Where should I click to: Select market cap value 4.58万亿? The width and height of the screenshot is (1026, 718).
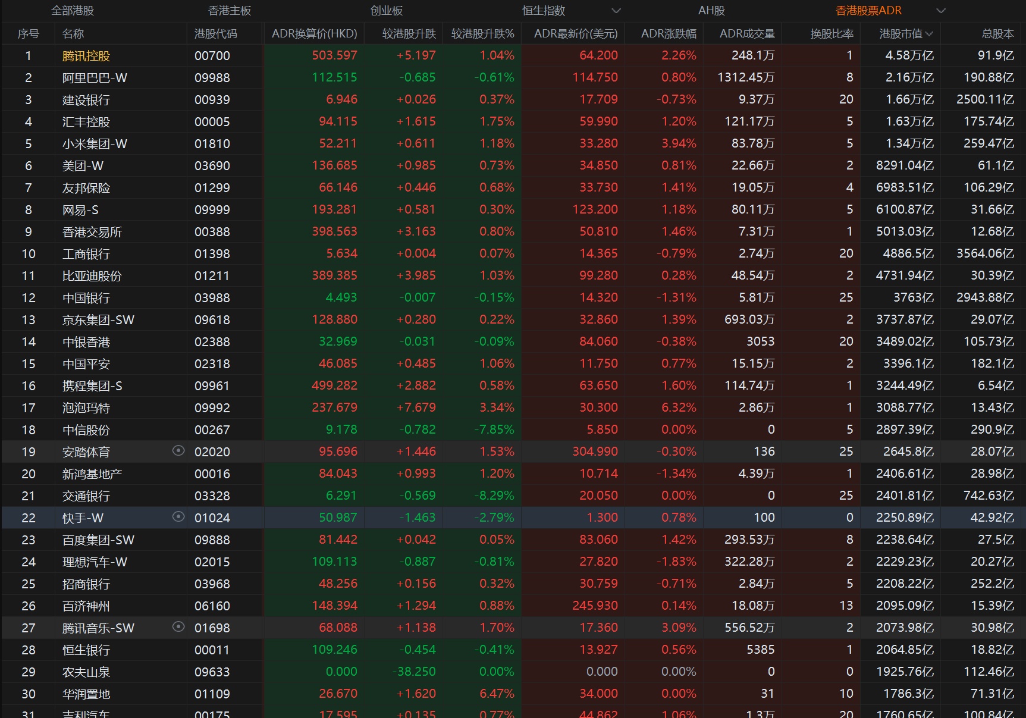(909, 55)
